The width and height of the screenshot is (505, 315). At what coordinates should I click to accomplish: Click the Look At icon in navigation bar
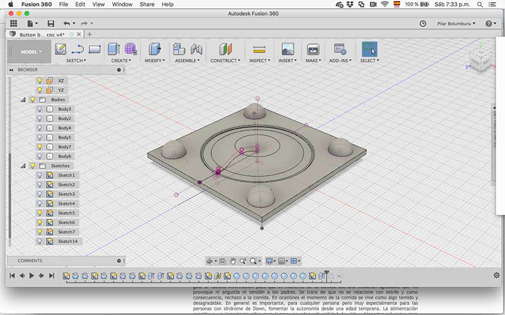coord(222,261)
